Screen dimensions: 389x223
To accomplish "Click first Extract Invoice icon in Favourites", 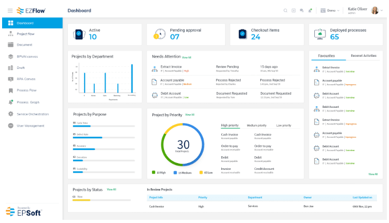I will [x=316, y=69].
